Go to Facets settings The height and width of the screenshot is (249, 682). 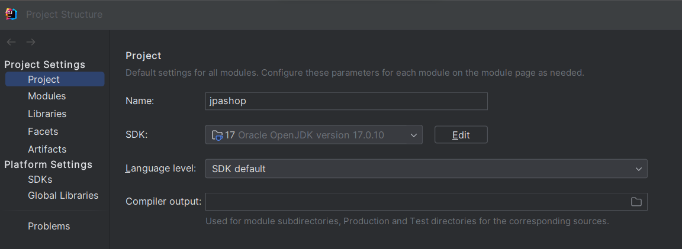click(x=43, y=131)
